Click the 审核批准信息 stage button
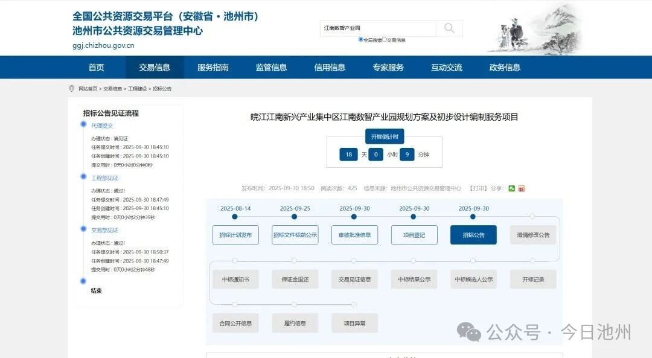 [354, 235]
